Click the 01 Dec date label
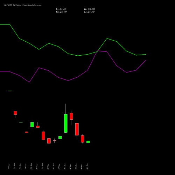Image resolution: width=175 pixels, height=175 pixels. (70, 167)
